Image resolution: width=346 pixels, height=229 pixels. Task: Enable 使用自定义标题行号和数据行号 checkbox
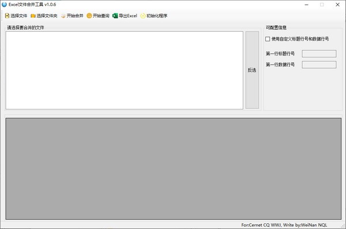coord(268,39)
